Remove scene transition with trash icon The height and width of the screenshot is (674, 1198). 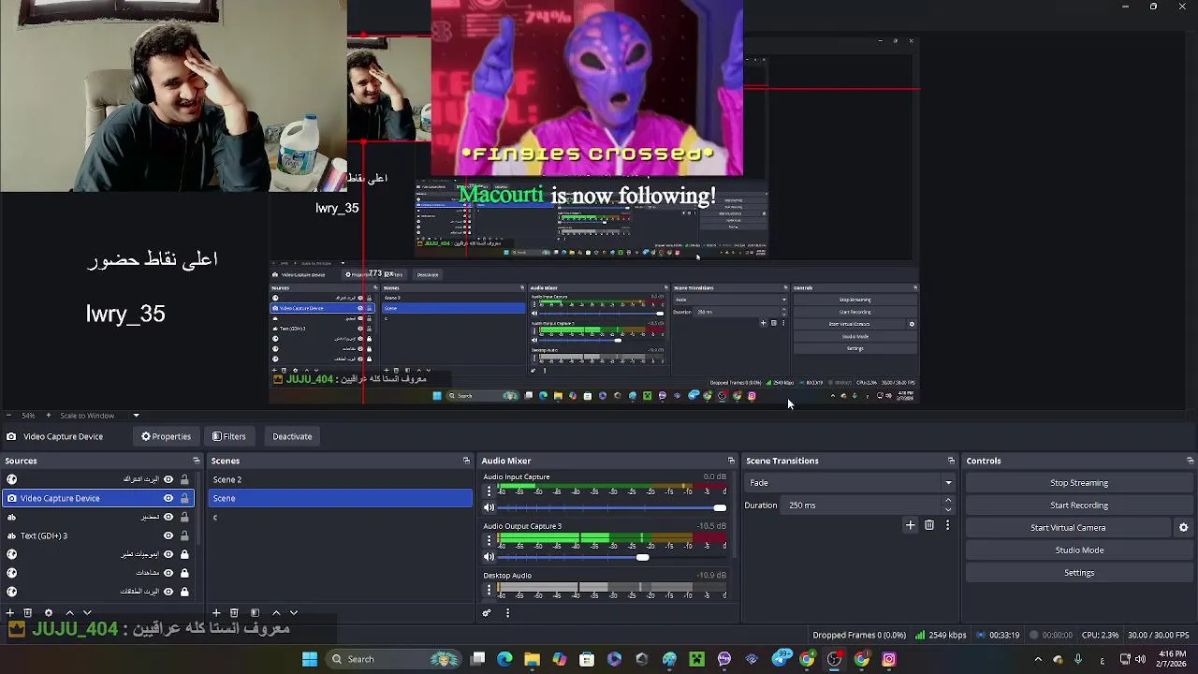pos(929,525)
